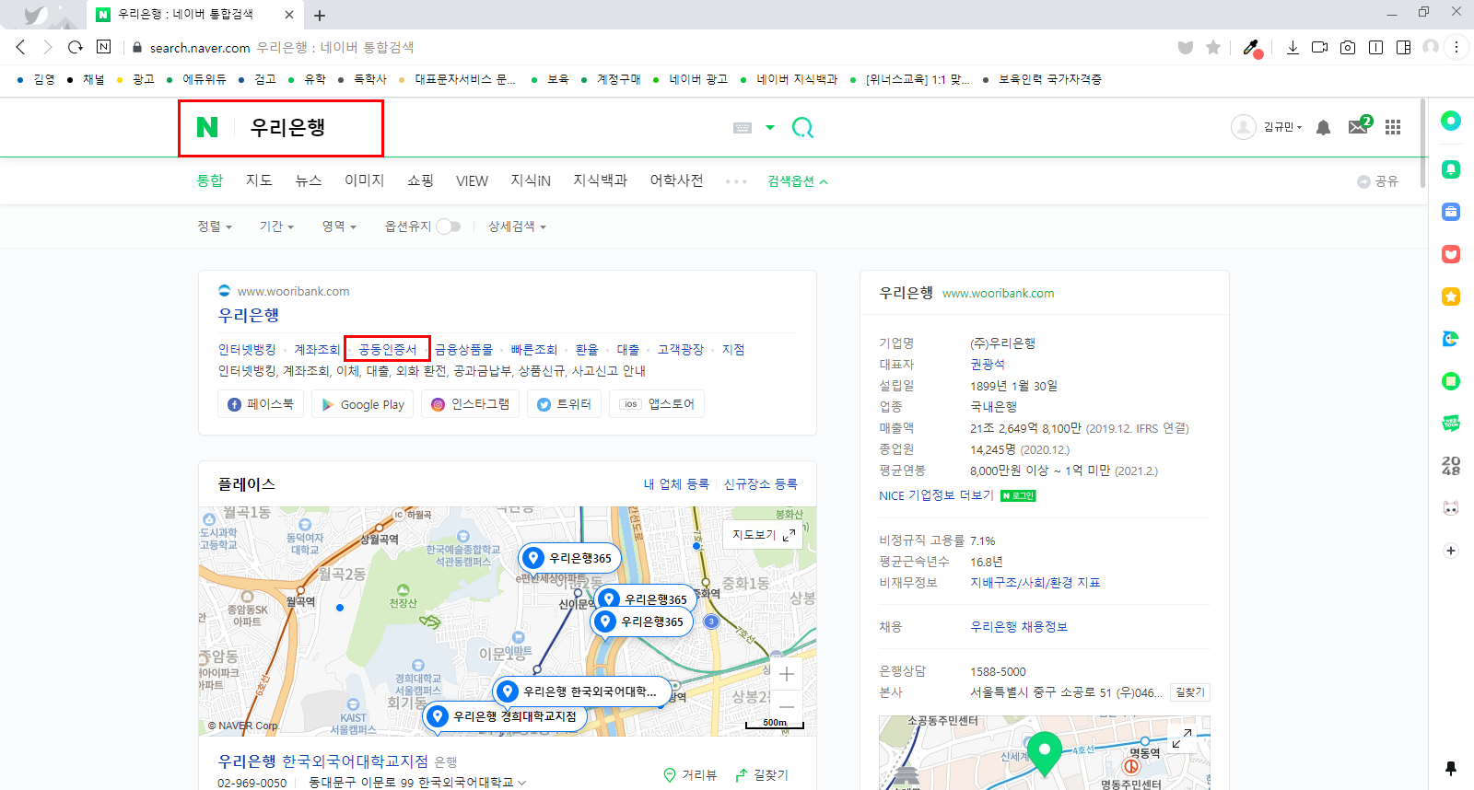The height and width of the screenshot is (790, 1474).
Task: Click the 내 업체 등록 link
Action: coord(676,484)
